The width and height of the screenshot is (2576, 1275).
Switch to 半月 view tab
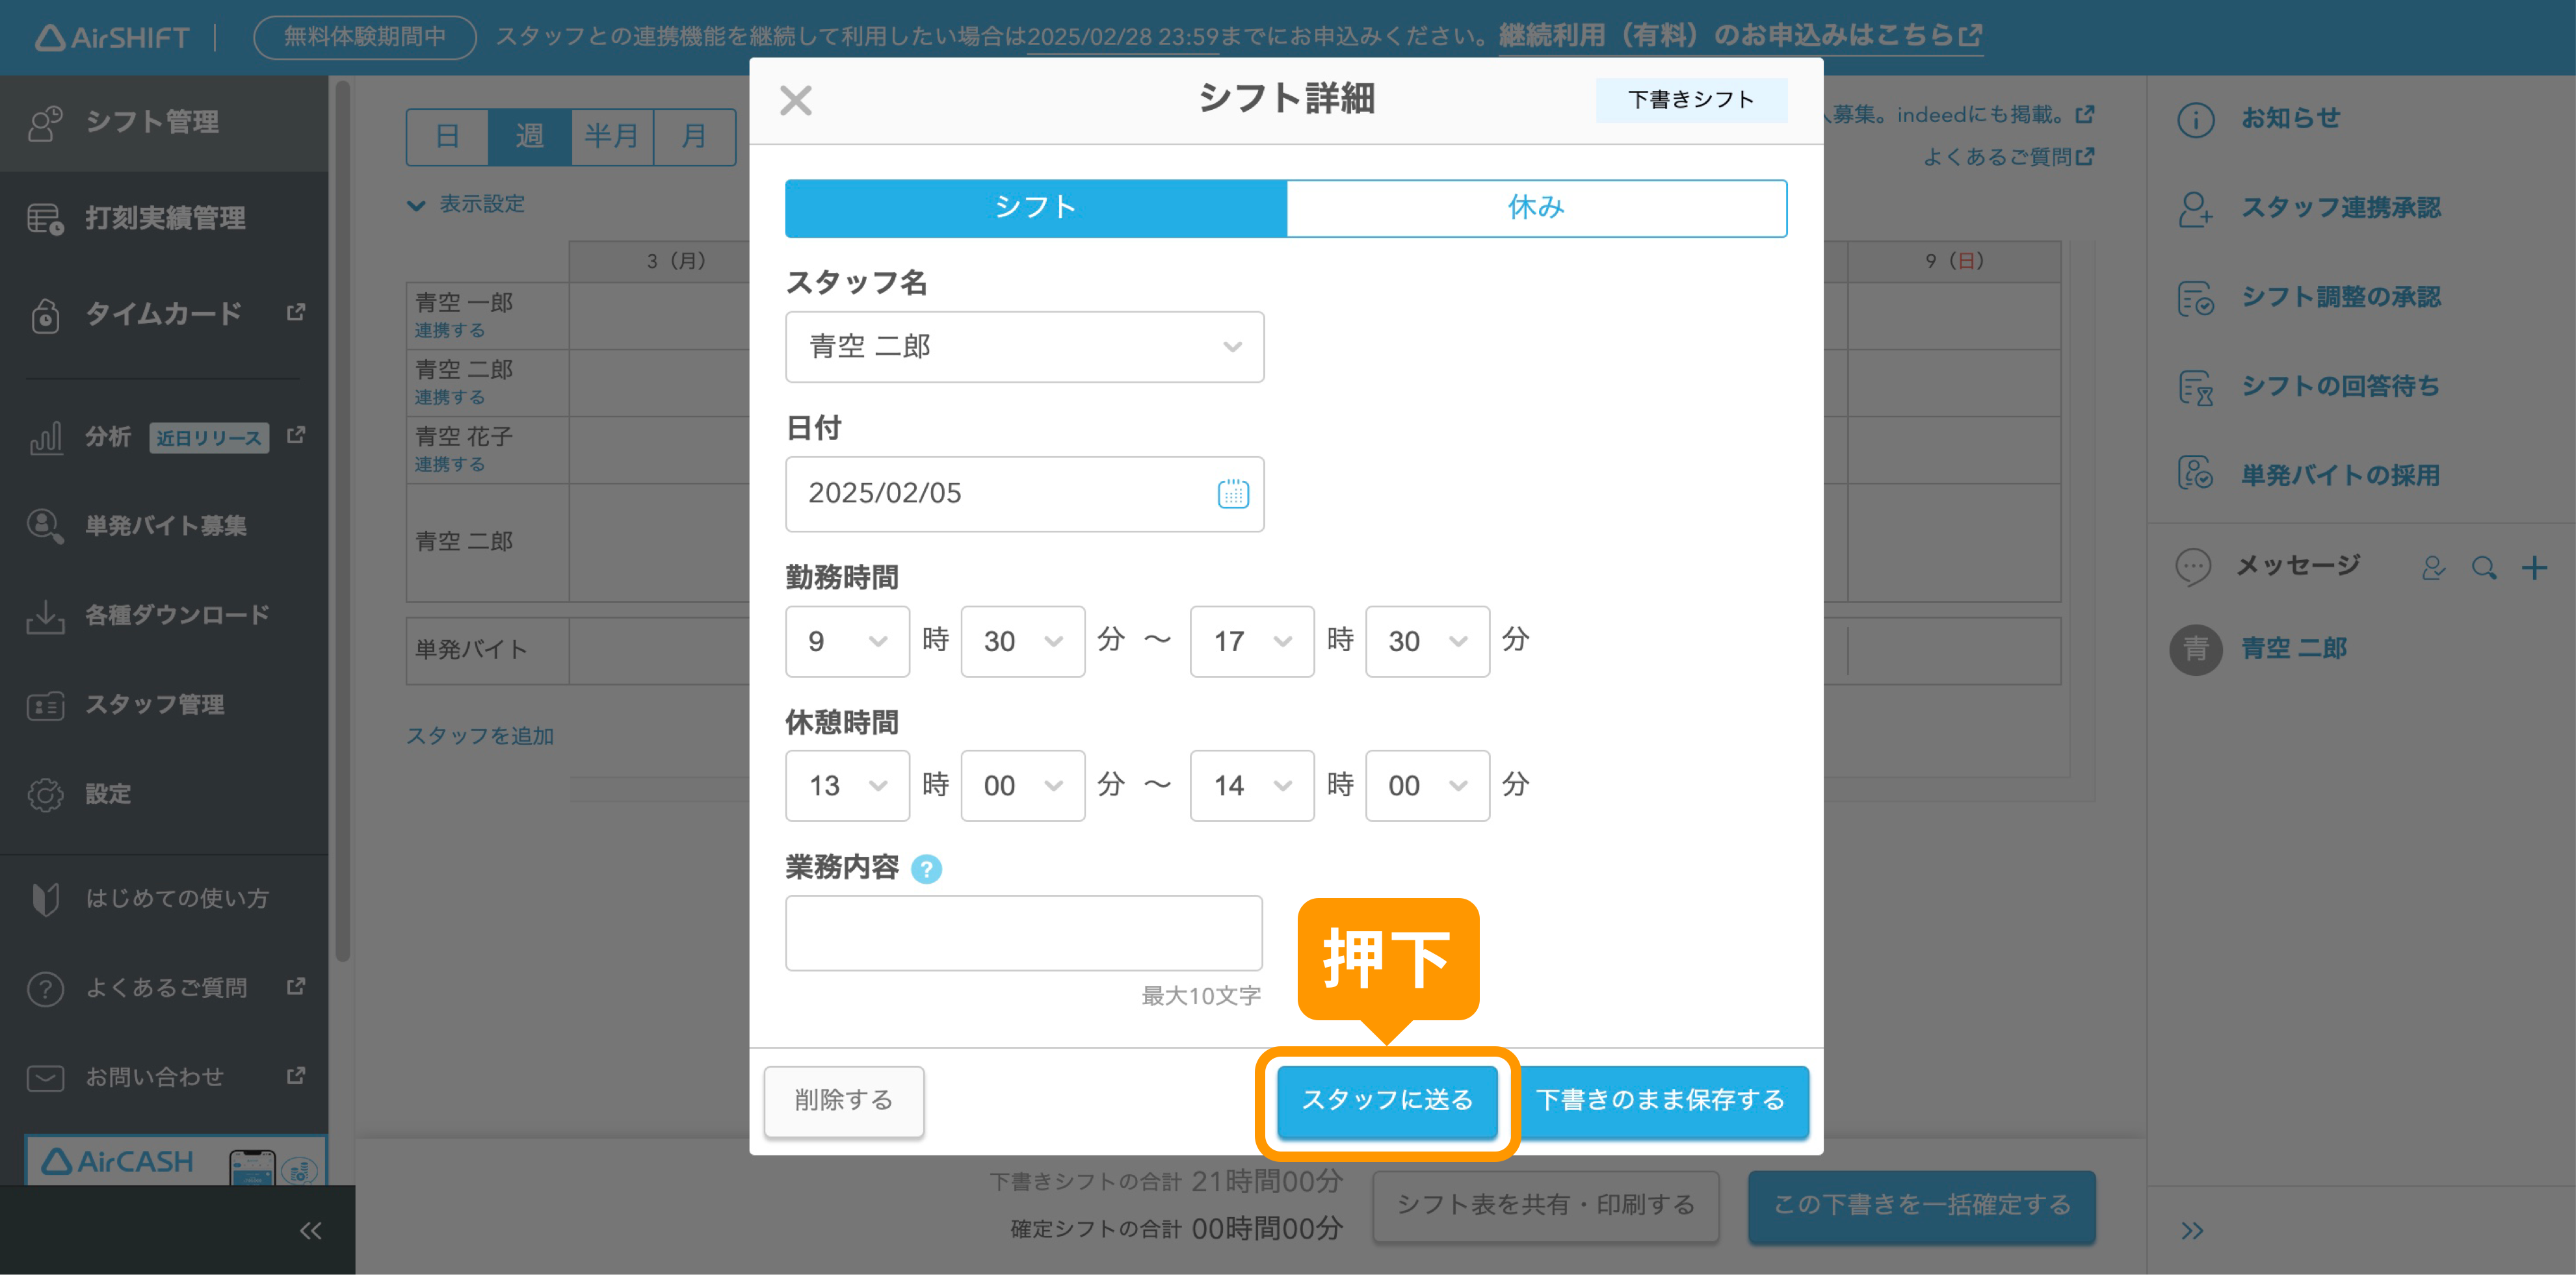point(611,137)
